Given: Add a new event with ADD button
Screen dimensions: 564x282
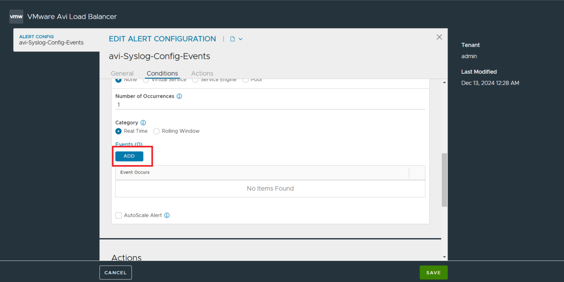Looking at the screenshot, I should click(x=129, y=156).
